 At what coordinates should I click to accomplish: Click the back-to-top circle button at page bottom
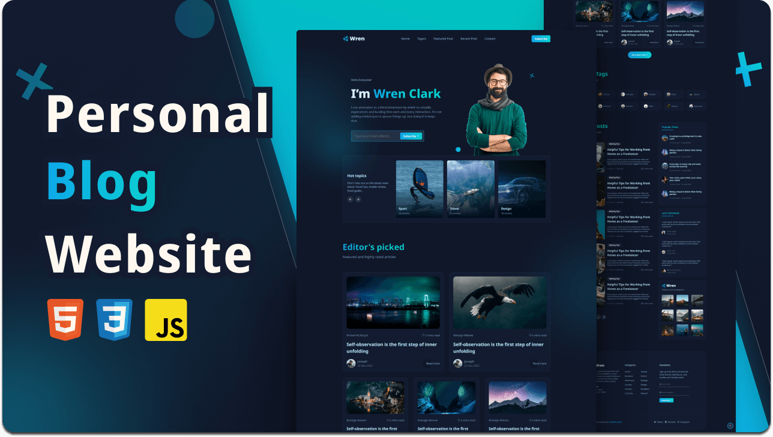pyautogui.click(x=730, y=426)
